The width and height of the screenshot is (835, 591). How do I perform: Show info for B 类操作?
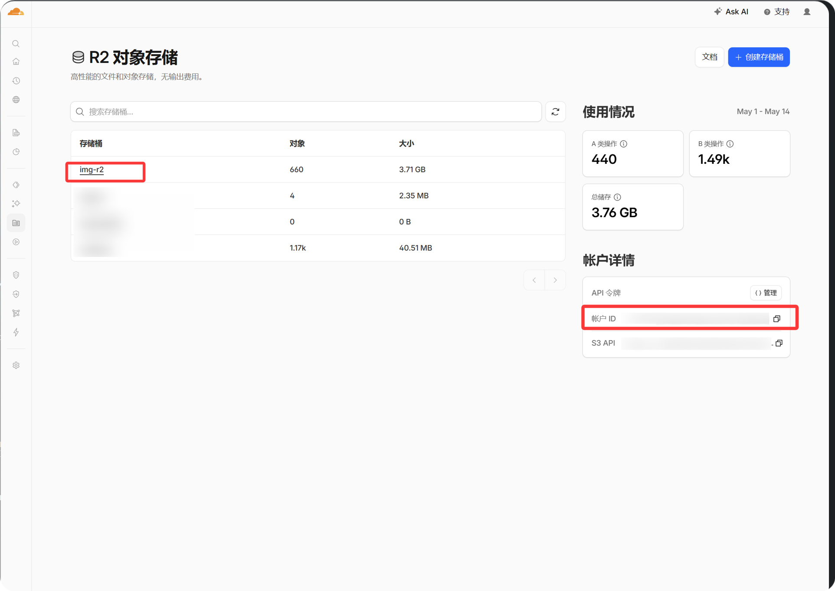coord(730,144)
